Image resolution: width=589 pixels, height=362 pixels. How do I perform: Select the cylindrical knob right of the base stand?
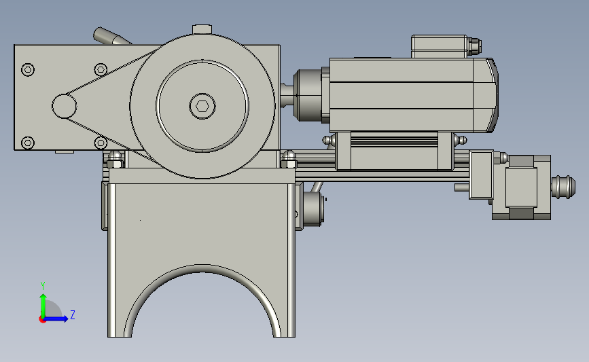314,209
